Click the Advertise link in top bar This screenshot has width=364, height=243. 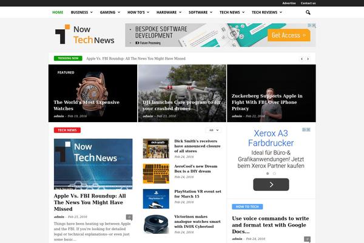pos(289,3)
